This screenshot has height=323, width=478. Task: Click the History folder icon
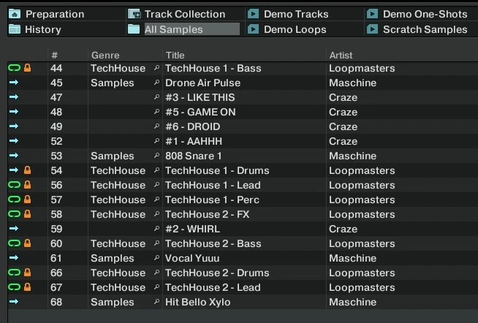[x=15, y=29]
